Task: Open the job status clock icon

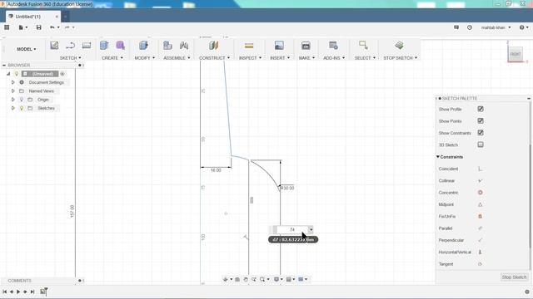Action: [470, 27]
